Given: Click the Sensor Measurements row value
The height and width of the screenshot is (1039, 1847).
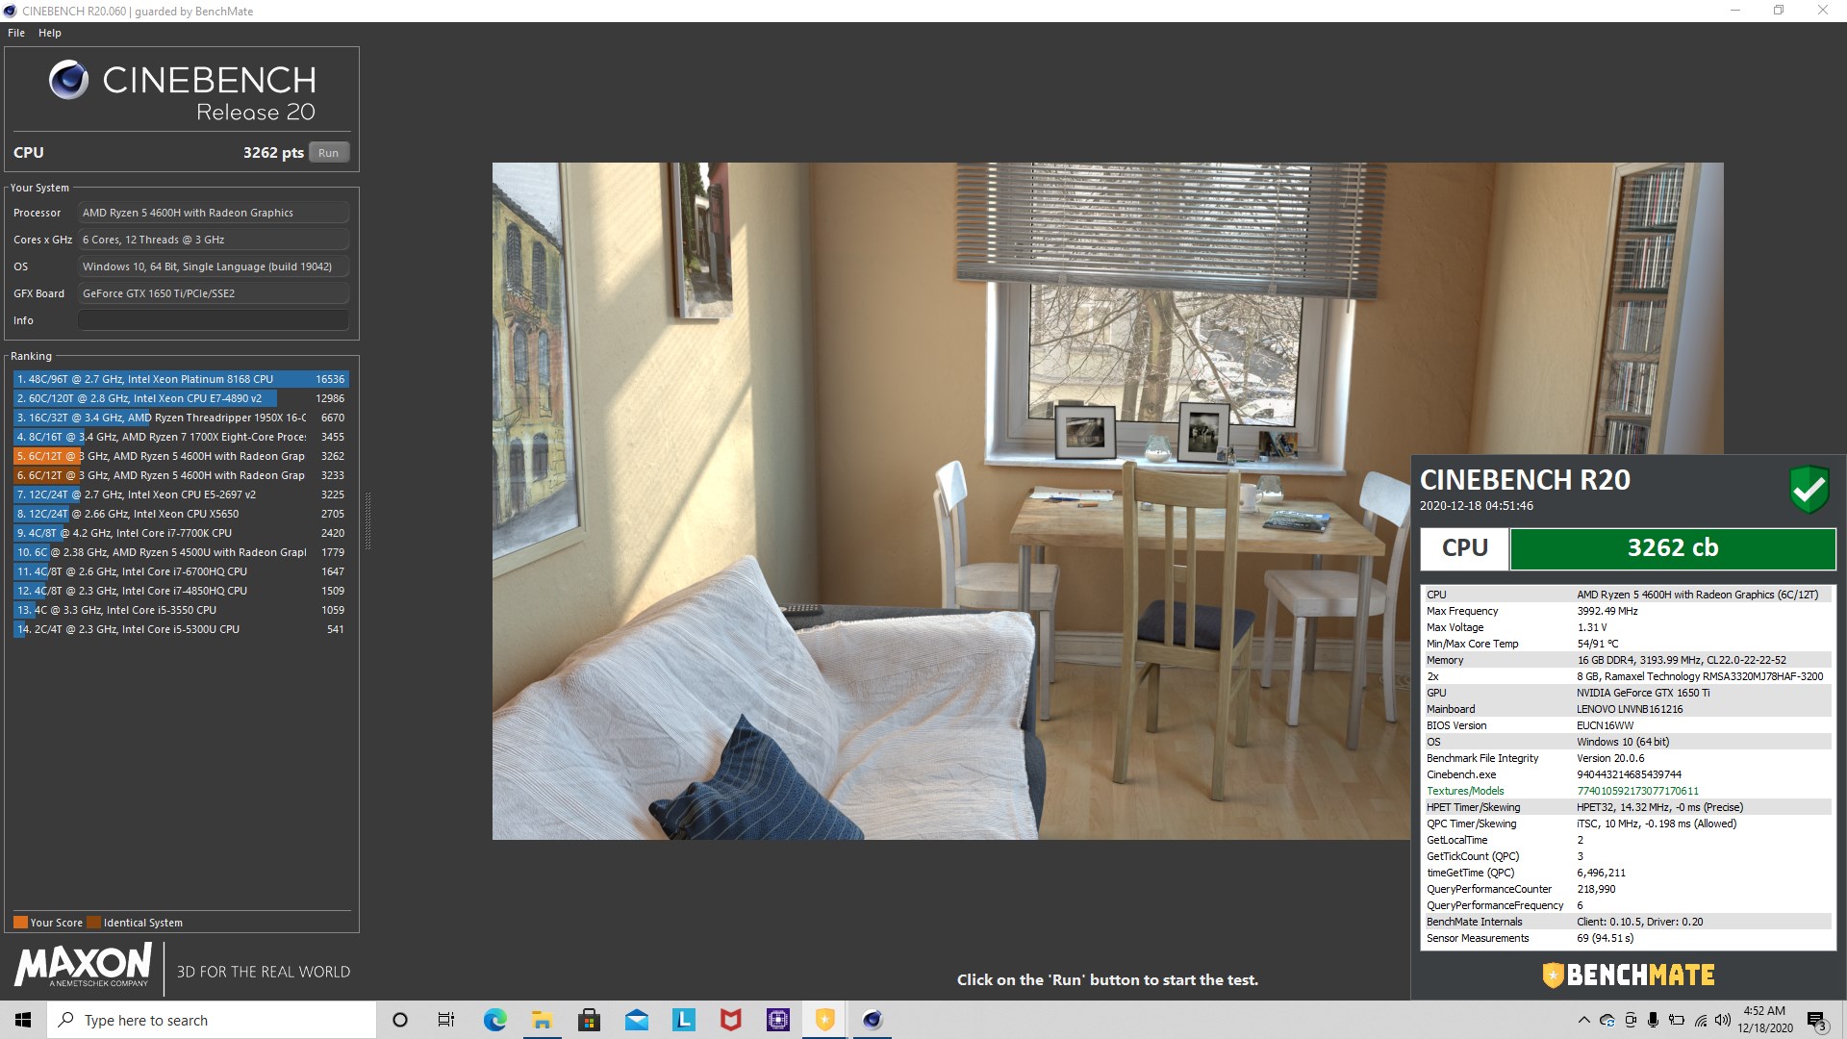Looking at the screenshot, I should pos(1605,938).
